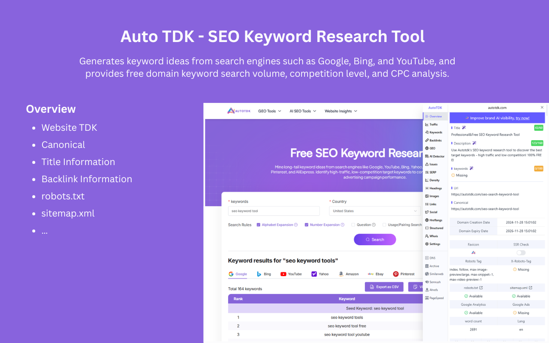The image size is (549, 343).
Task: Open the Traffic panel in the sidebar
Action: 434,124
